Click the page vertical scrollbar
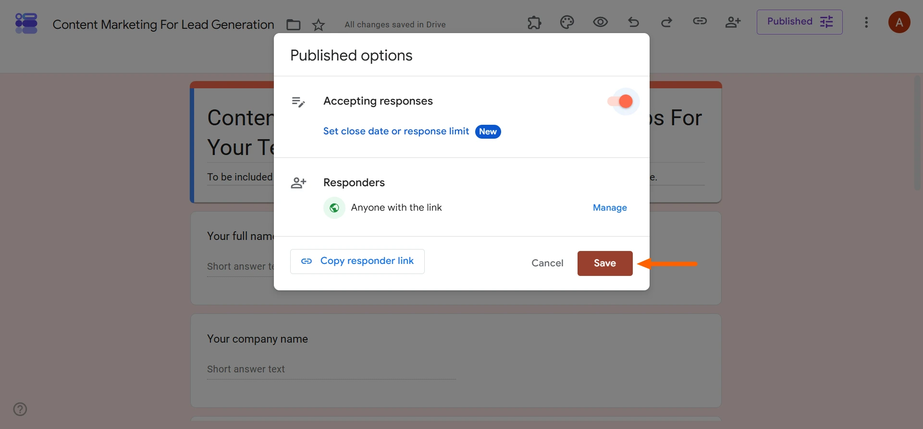The image size is (923, 429). pos(918,132)
